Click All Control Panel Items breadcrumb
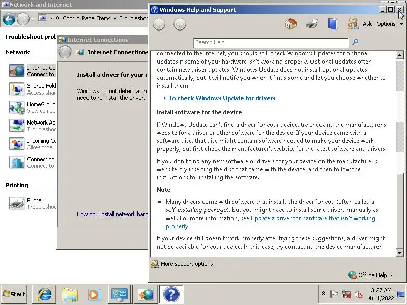The image size is (407, 305). 83,18
